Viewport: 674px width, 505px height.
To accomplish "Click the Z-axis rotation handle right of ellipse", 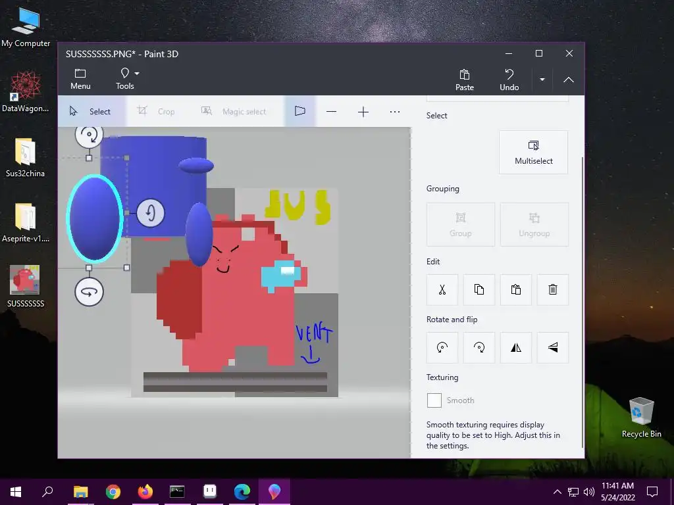I will [x=151, y=212].
